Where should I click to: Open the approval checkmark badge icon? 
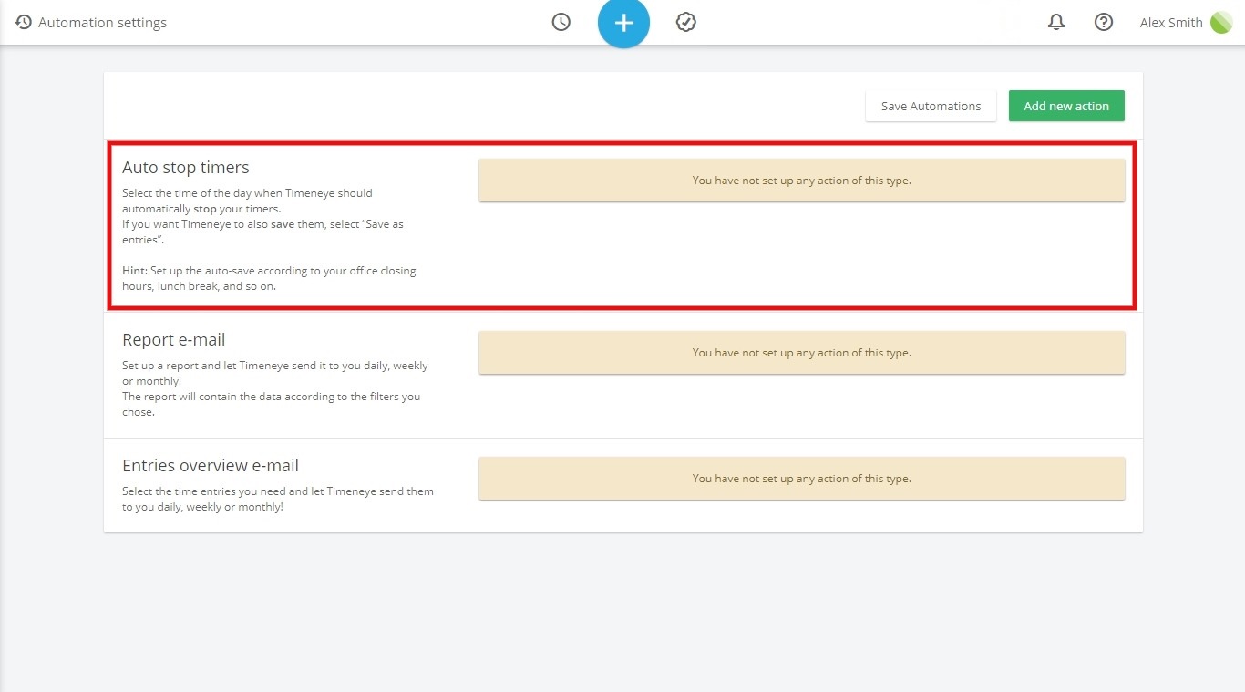tap(686, 22)
